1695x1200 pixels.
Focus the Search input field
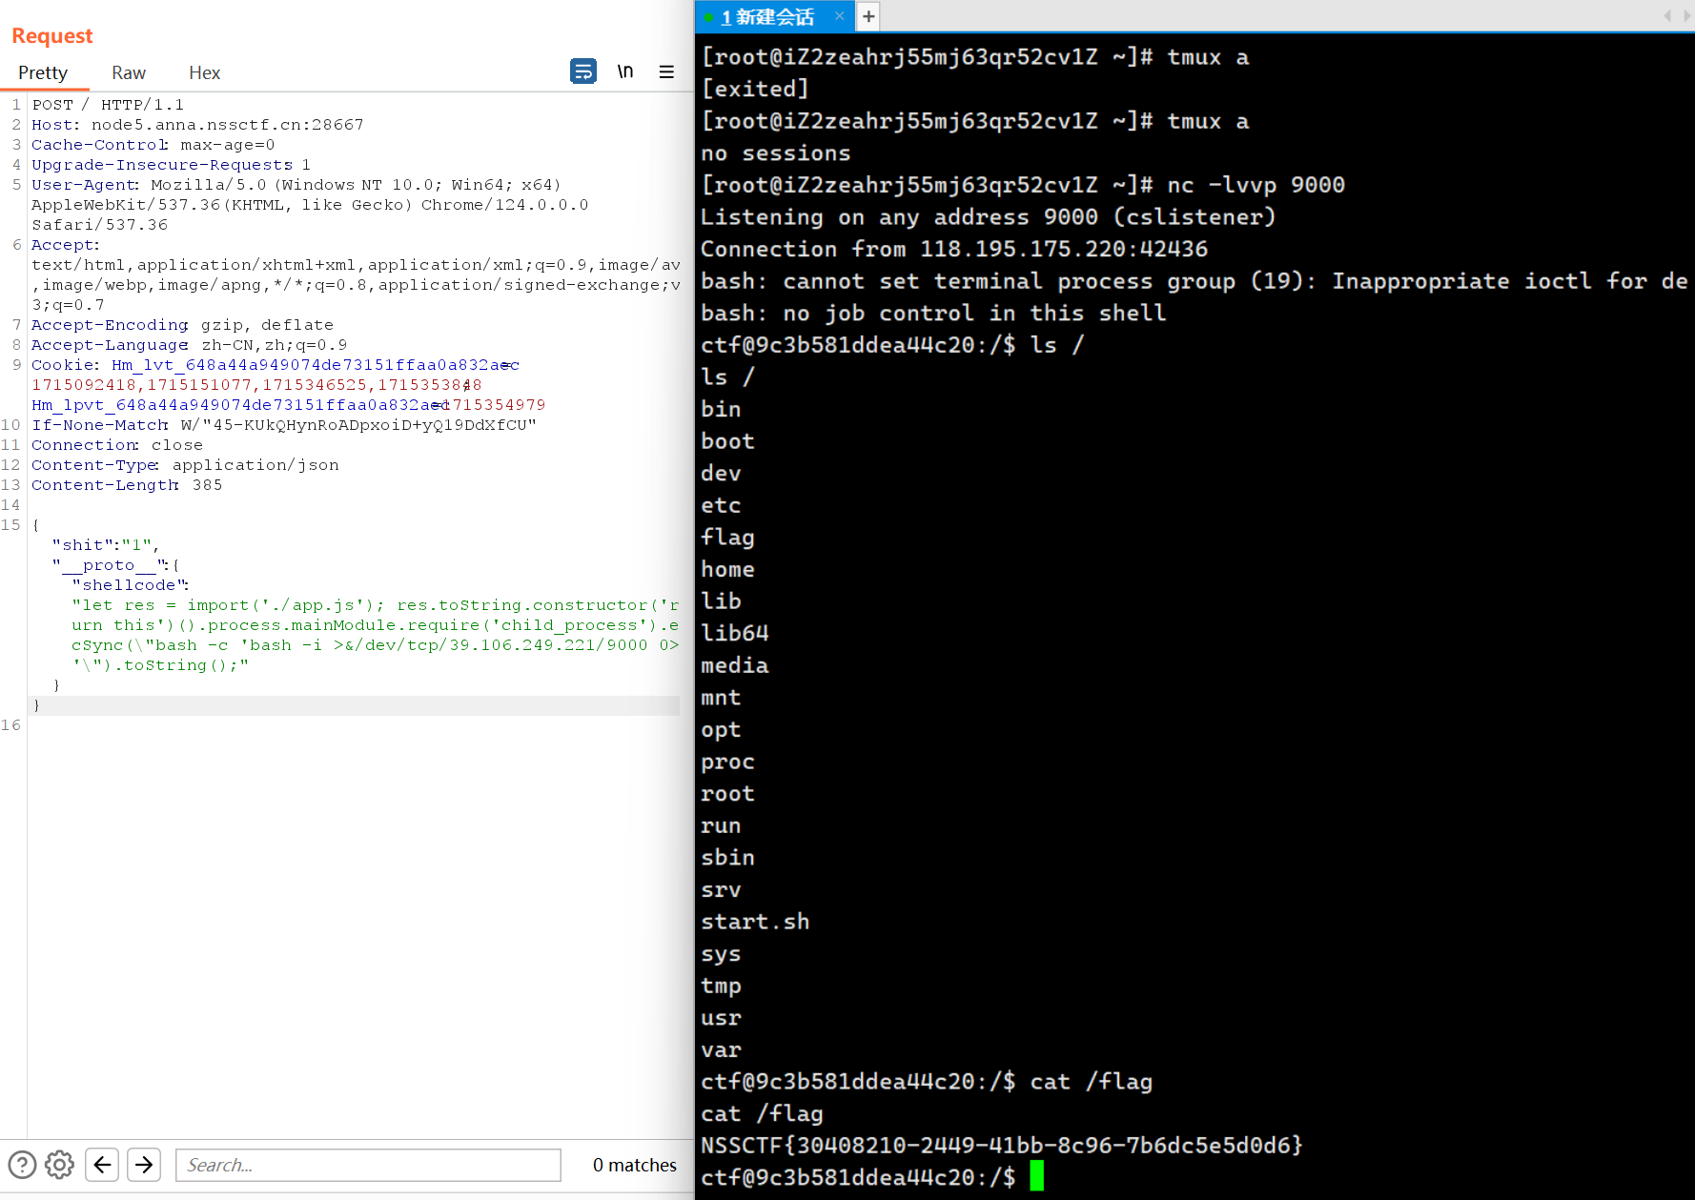[x=368, y=1165]
